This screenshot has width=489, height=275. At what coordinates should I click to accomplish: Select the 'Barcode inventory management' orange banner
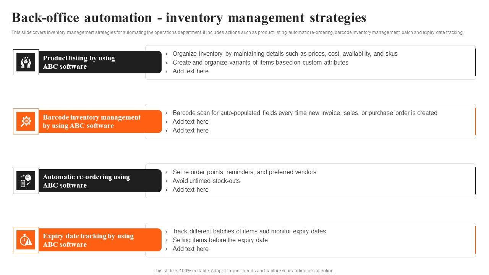click(x=99, y=121)
